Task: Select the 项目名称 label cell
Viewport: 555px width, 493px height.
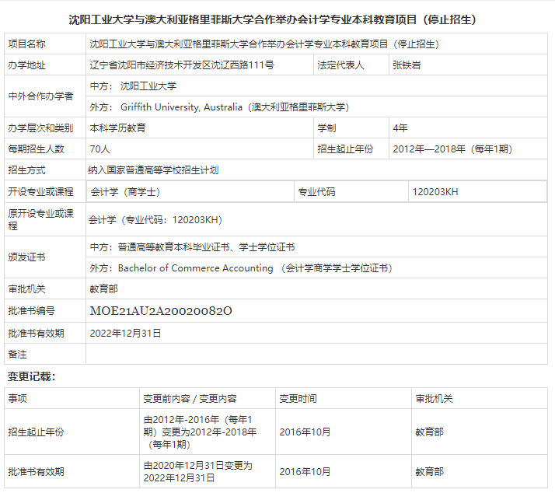Action: (x=45, y=44)
